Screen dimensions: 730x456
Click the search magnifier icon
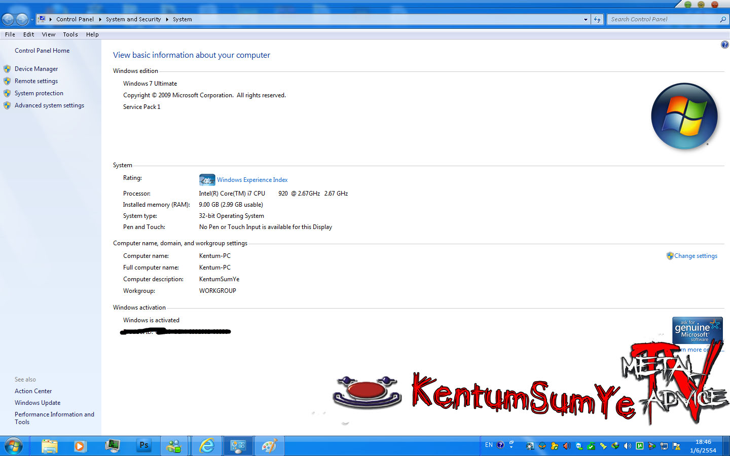[723, 19]
